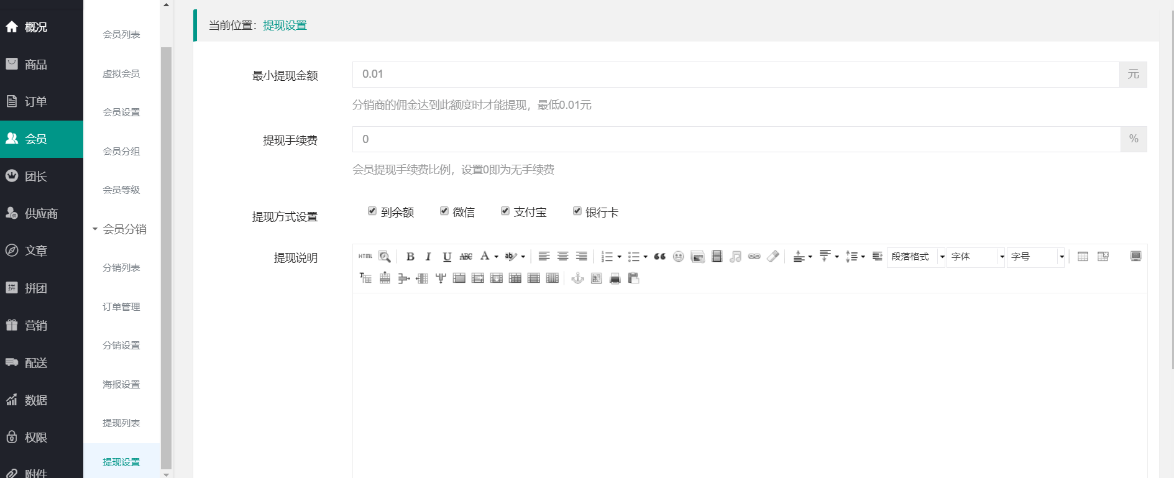Insert anchor

tap(578, 278)
